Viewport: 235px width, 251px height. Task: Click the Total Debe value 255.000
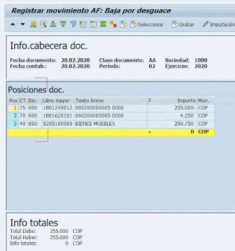tap(59, 231)
